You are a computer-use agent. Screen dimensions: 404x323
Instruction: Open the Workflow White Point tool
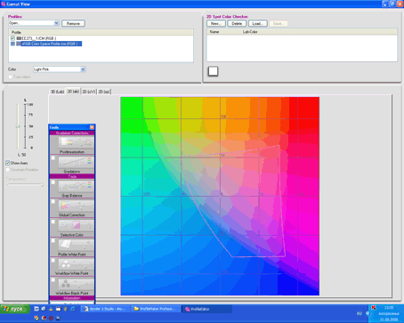[76, 264]
